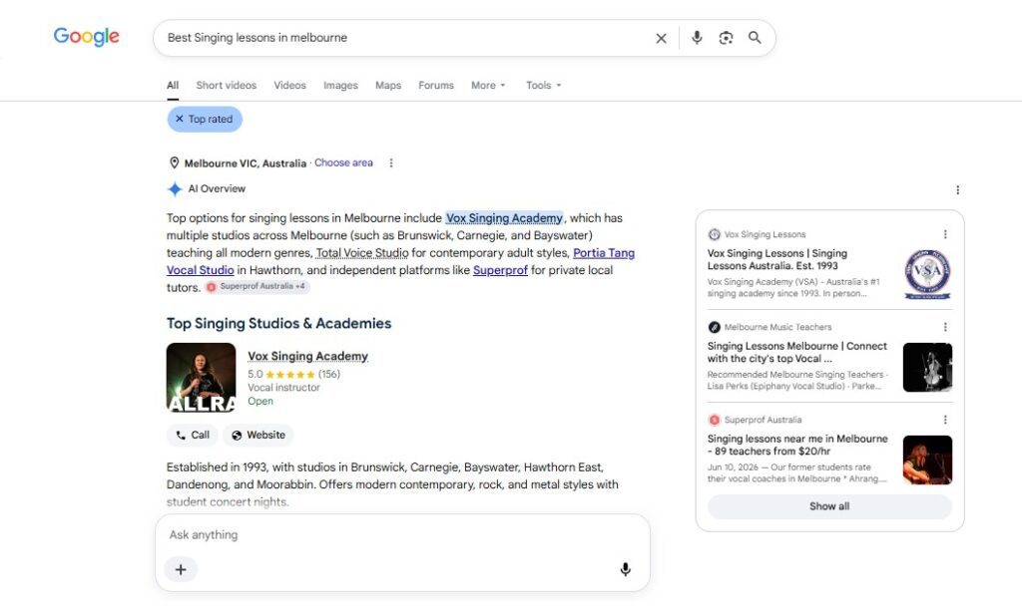Open options for Melbourne Music Teachers card
Image resolution: width=1022 pixels, height=616 pixels.
tap(945, 327)
